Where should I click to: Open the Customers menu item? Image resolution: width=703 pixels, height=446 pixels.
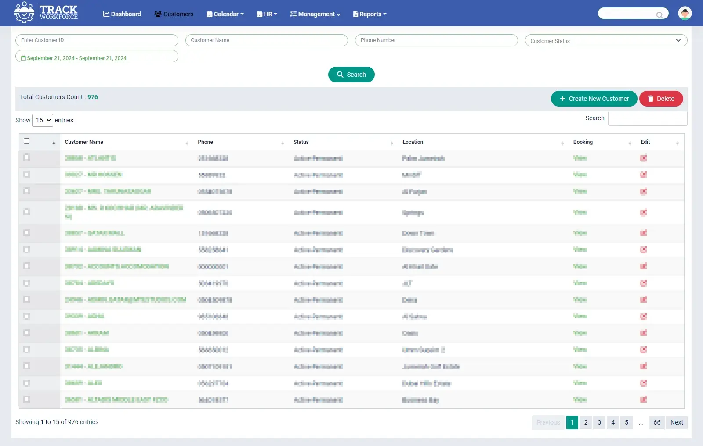point(174,14)
